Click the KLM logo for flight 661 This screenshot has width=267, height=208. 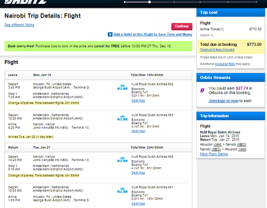pyautogui.click(x=123, y=190)
